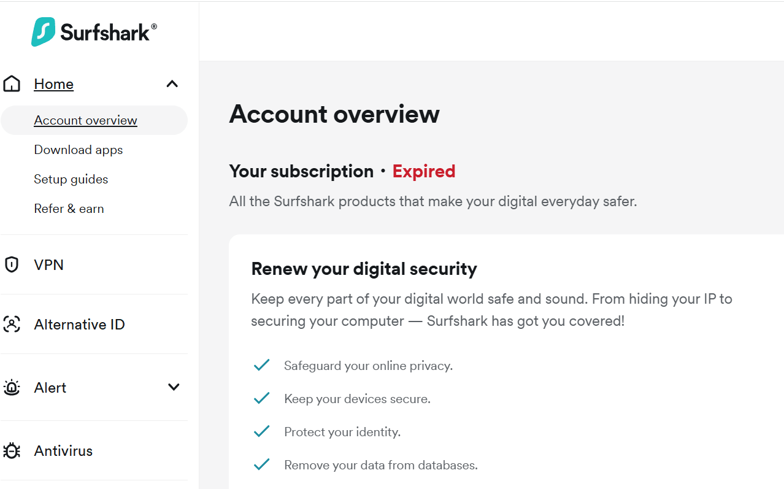Open the Download apps section
Viewport: 784px width, 489px height.
tap(78, 149)
